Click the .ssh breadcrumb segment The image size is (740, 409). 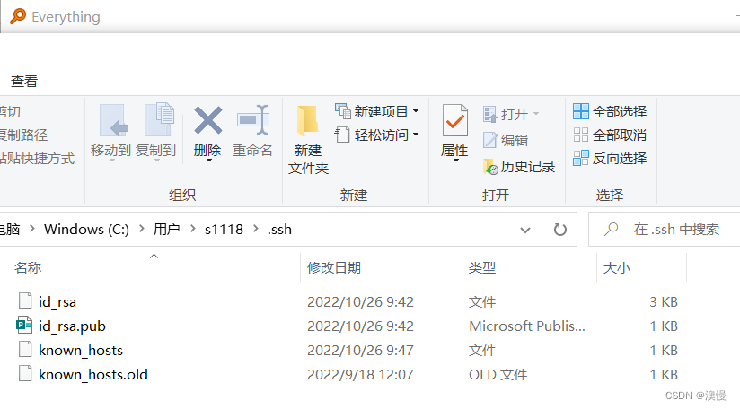click(279, 230)
